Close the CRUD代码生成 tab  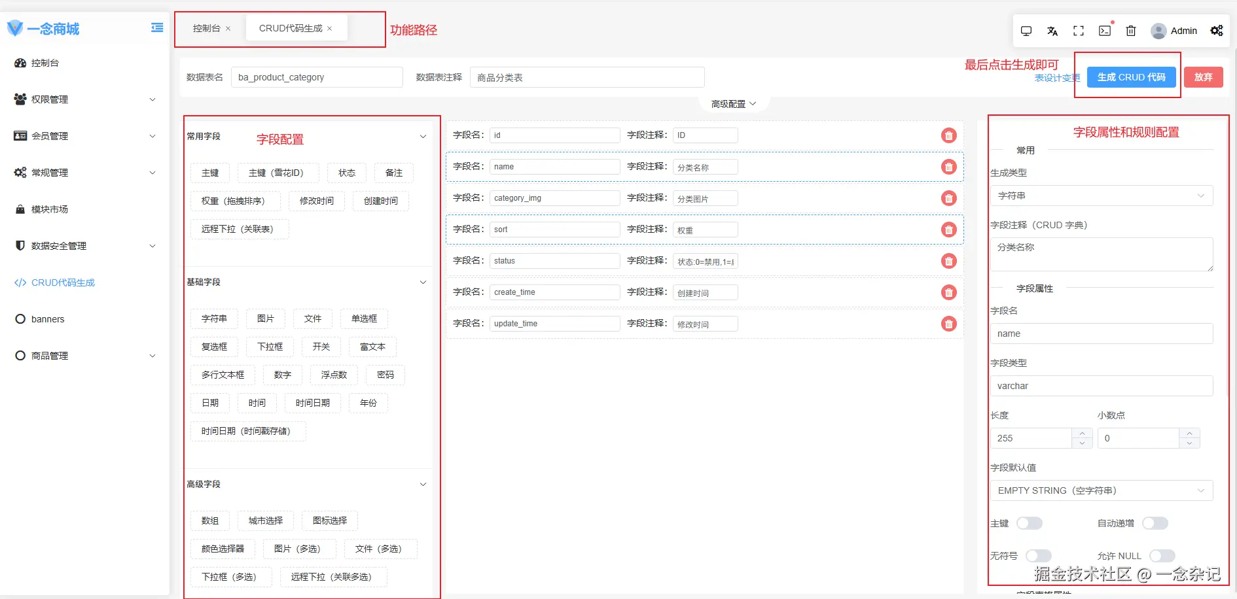point(330,29)
